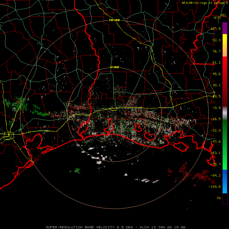This screenshot has height=229, width=229.
Task: Click the -78.7 legend value
Action: click(216, 164)
